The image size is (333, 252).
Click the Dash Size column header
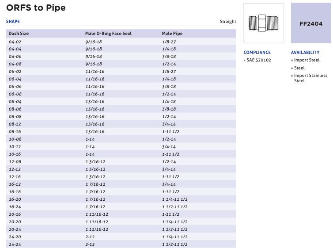pyautogui.click(x=19, y=34)
